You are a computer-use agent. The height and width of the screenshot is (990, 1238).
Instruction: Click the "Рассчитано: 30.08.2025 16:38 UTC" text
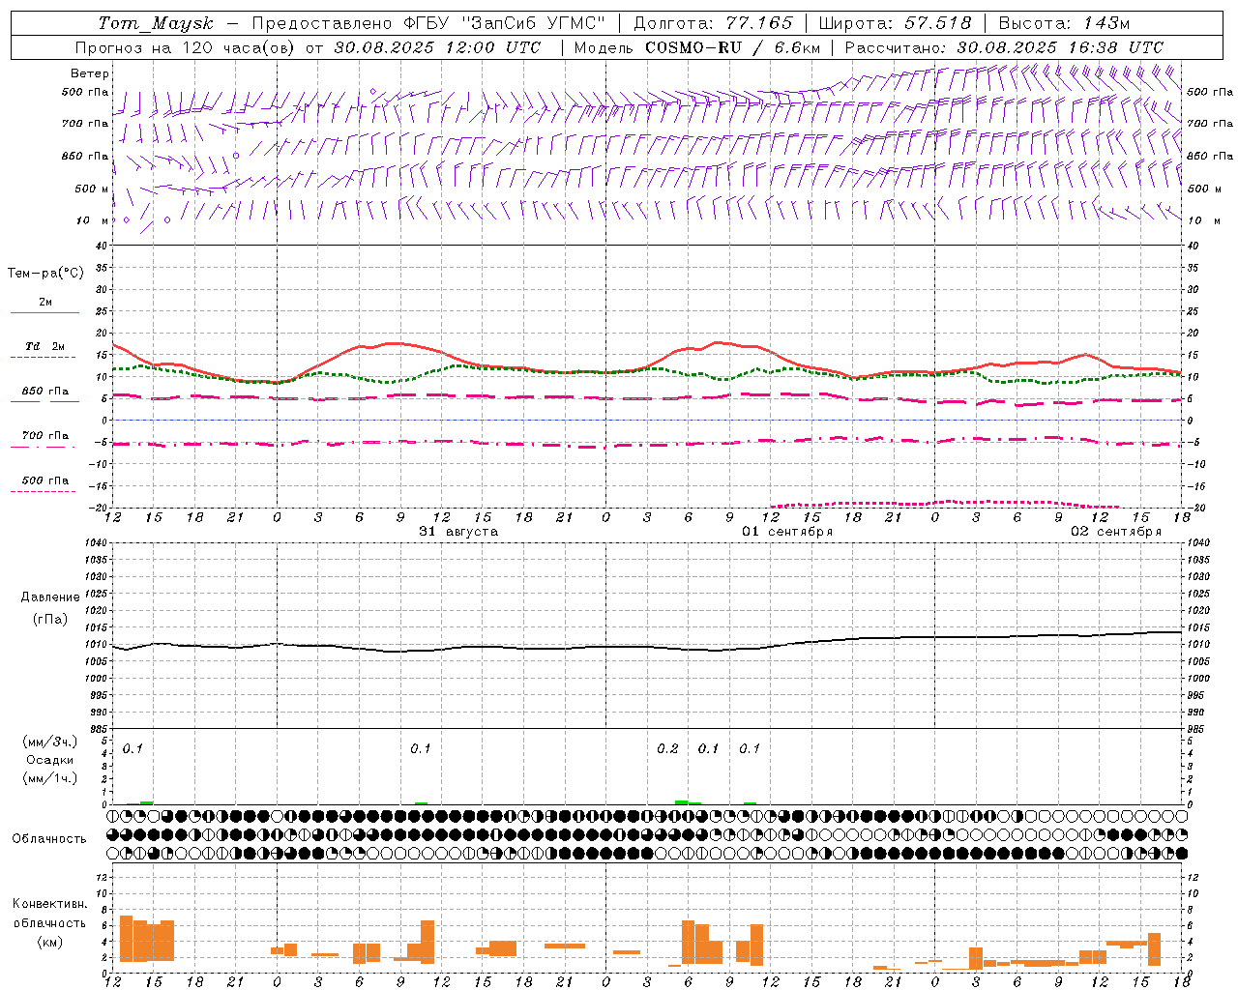click(x=1004, y=47)
